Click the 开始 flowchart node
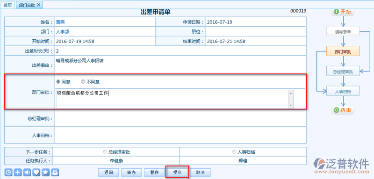Viewport: 374px width, 179px height. click(343, 12)
